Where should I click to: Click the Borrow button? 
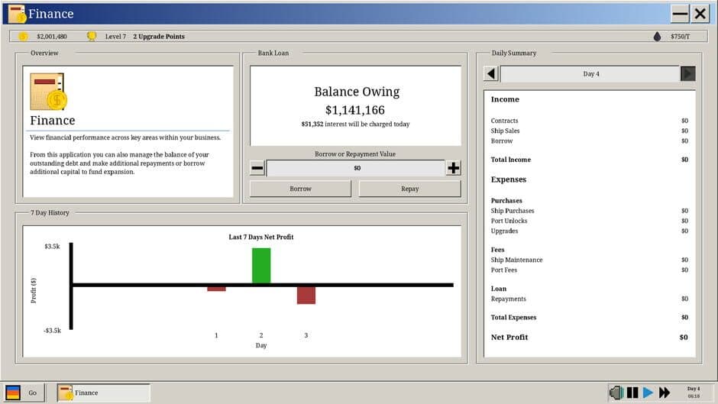click(300, 189)
